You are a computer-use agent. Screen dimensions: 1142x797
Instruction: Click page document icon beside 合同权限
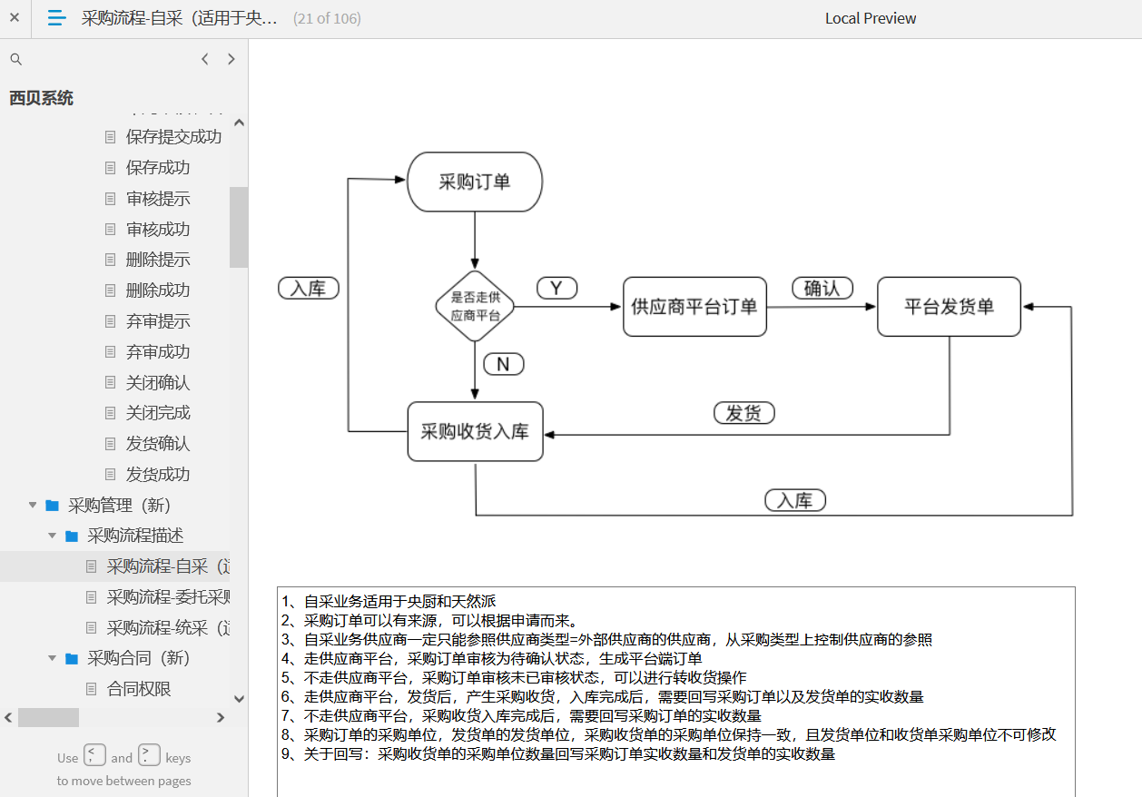pyautogui.click(x=91, y=689)
